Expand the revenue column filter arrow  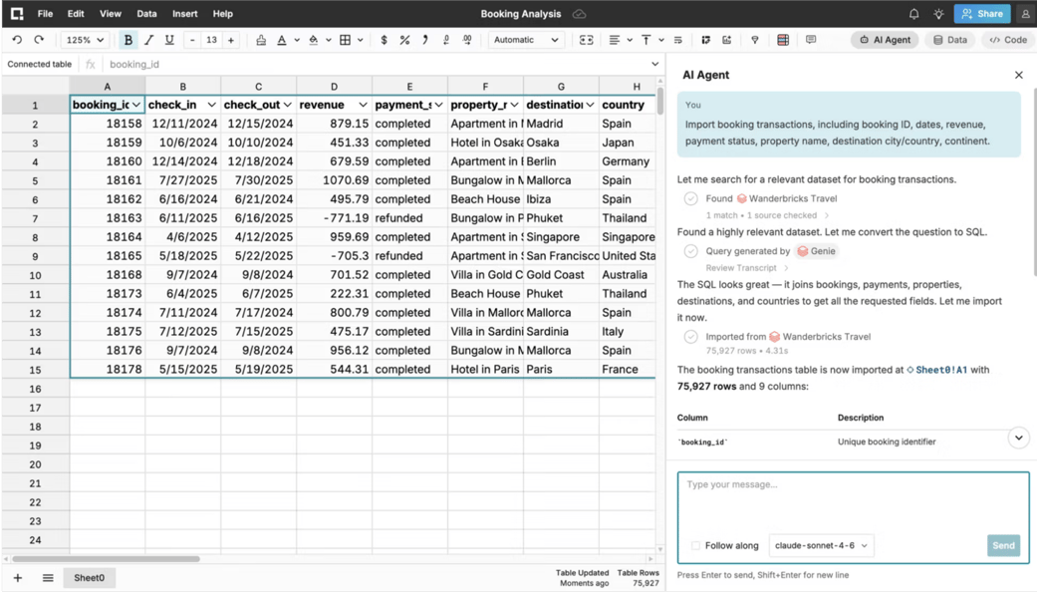(363, 105)
